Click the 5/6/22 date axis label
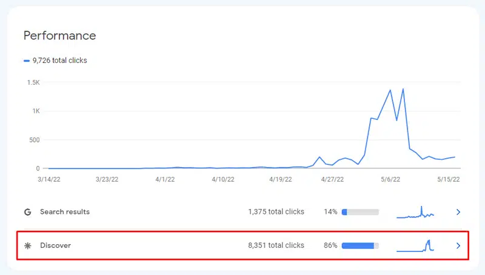This screenshot has width=485, height=275. [390, 179]
